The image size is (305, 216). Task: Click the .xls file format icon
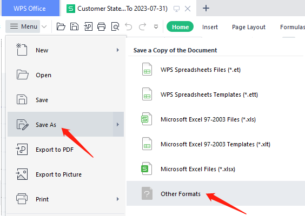[x=146, y=119]
